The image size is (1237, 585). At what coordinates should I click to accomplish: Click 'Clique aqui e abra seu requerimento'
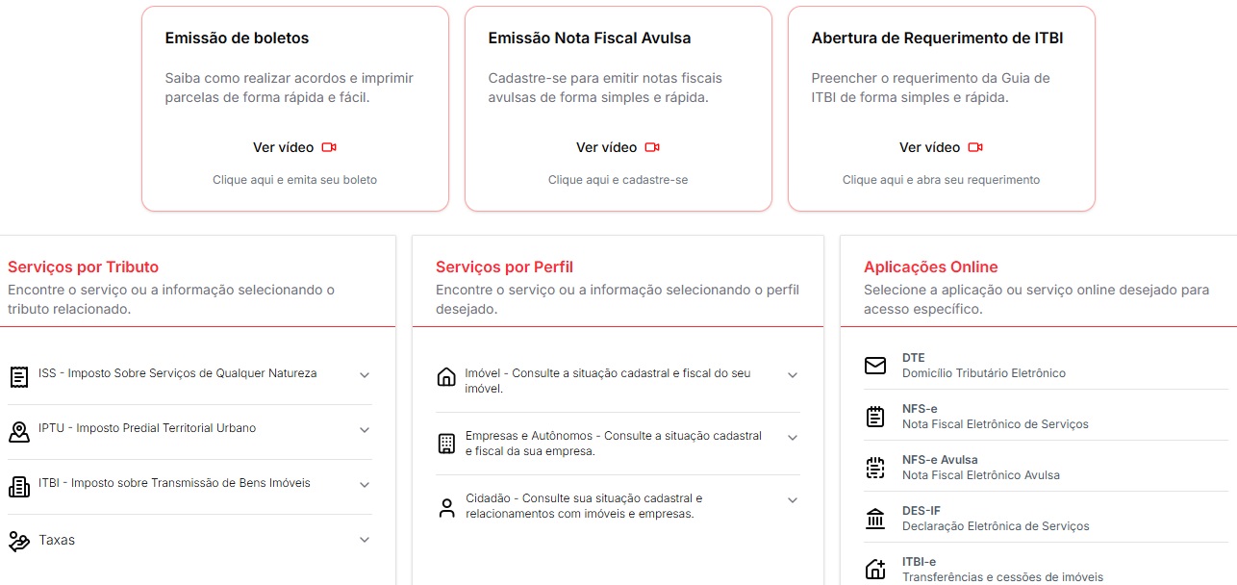pyautogui.click(x=941, y=180)
